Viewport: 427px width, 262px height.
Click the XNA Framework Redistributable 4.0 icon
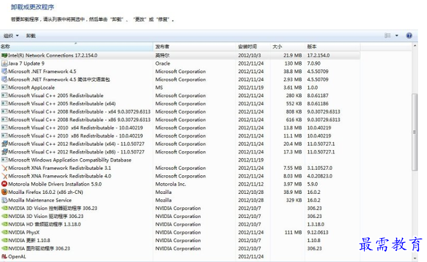tap(4, 176)
